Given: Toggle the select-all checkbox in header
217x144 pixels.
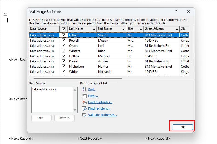Looking at the screenshot, I should click(64, 29).
